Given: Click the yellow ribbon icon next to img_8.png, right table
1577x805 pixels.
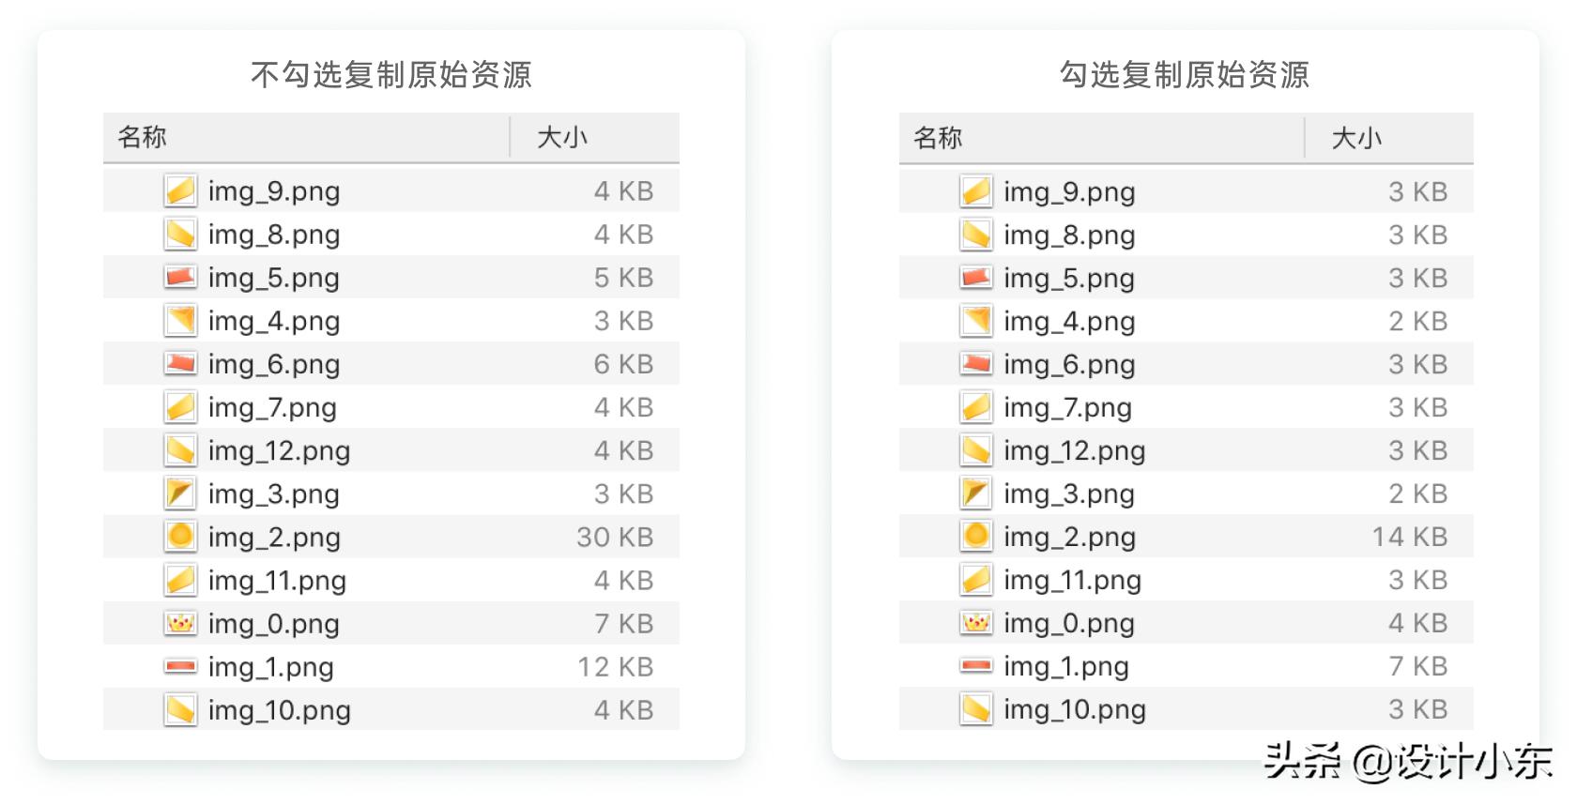Looking at the screenshot, I should click(x=976, y=235).
